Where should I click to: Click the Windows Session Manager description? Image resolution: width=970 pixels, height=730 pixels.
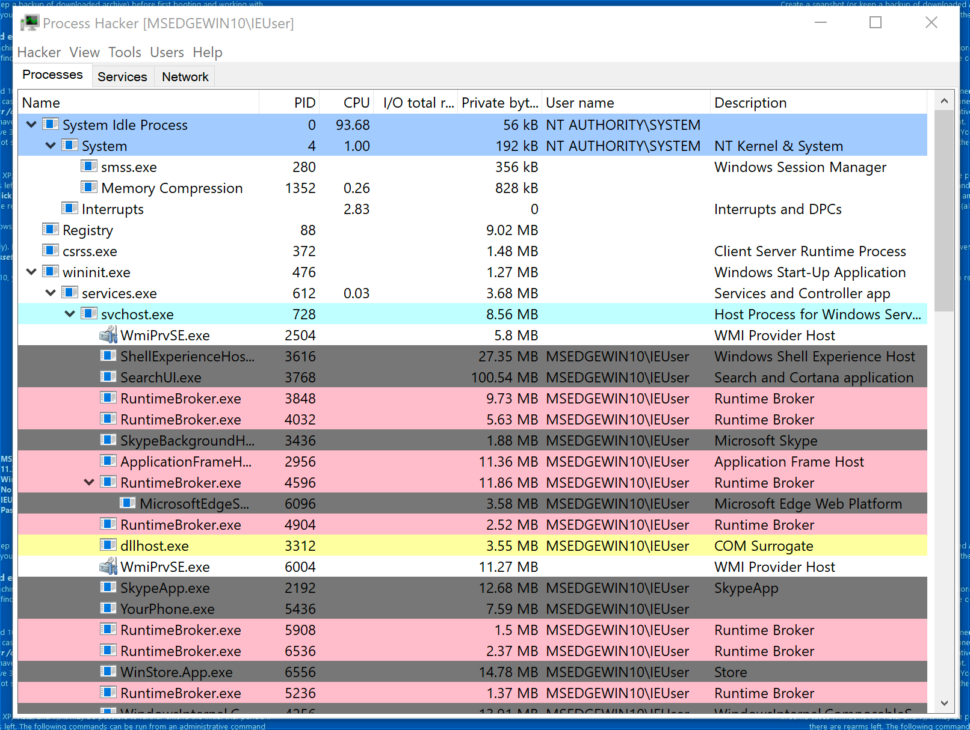pyautogui.click(x=800, y=167)
